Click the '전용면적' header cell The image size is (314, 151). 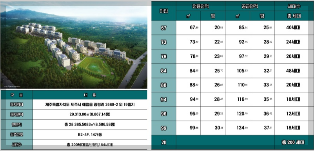pos(201,6)
